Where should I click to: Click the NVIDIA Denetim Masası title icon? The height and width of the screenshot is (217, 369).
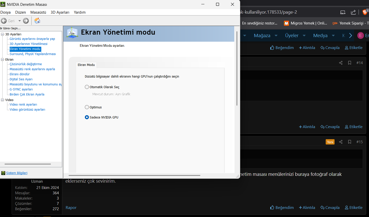3,4
